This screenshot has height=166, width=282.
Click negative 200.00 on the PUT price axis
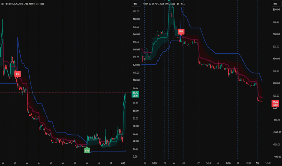pyautogui.click(x=277, y=132)
